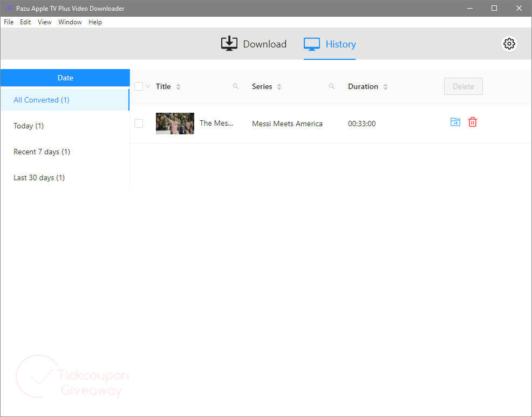Click the Series search magnifier icon

(x=331, y=86)
